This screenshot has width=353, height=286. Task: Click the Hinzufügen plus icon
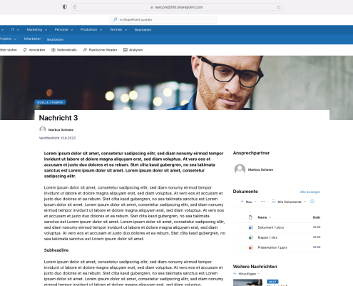point(235,273)
